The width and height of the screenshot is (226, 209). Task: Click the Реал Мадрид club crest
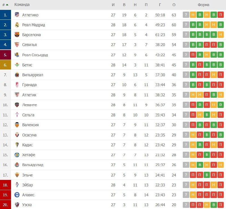click(17, 25)
